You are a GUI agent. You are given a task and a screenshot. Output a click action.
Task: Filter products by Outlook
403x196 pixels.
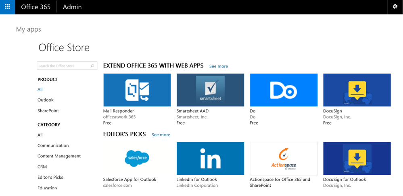click(x=46, y=100)
